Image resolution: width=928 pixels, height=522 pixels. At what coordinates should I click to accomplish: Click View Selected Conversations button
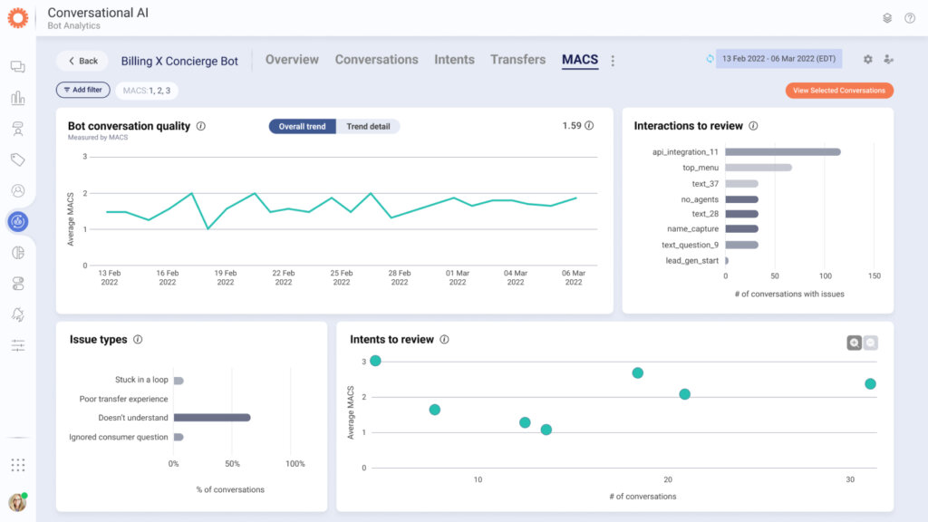coord(838,91)
